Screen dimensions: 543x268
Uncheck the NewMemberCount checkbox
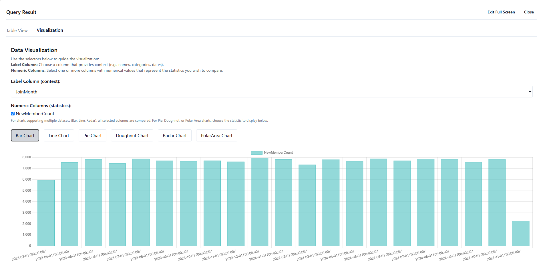13,114
